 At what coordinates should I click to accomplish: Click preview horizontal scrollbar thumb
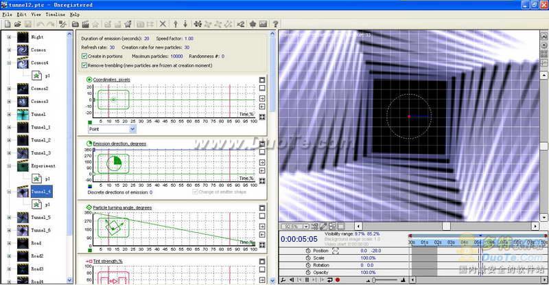tap(446, 227)
